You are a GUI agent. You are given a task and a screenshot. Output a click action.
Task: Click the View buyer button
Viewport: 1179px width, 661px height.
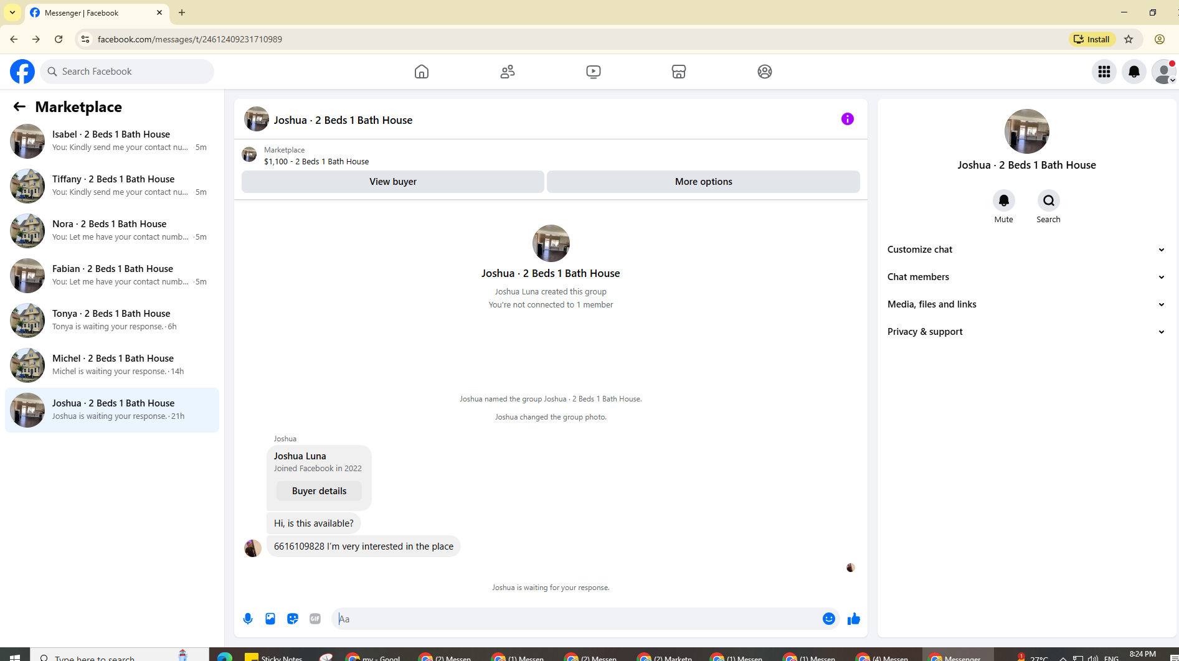(x=393, y=182)
